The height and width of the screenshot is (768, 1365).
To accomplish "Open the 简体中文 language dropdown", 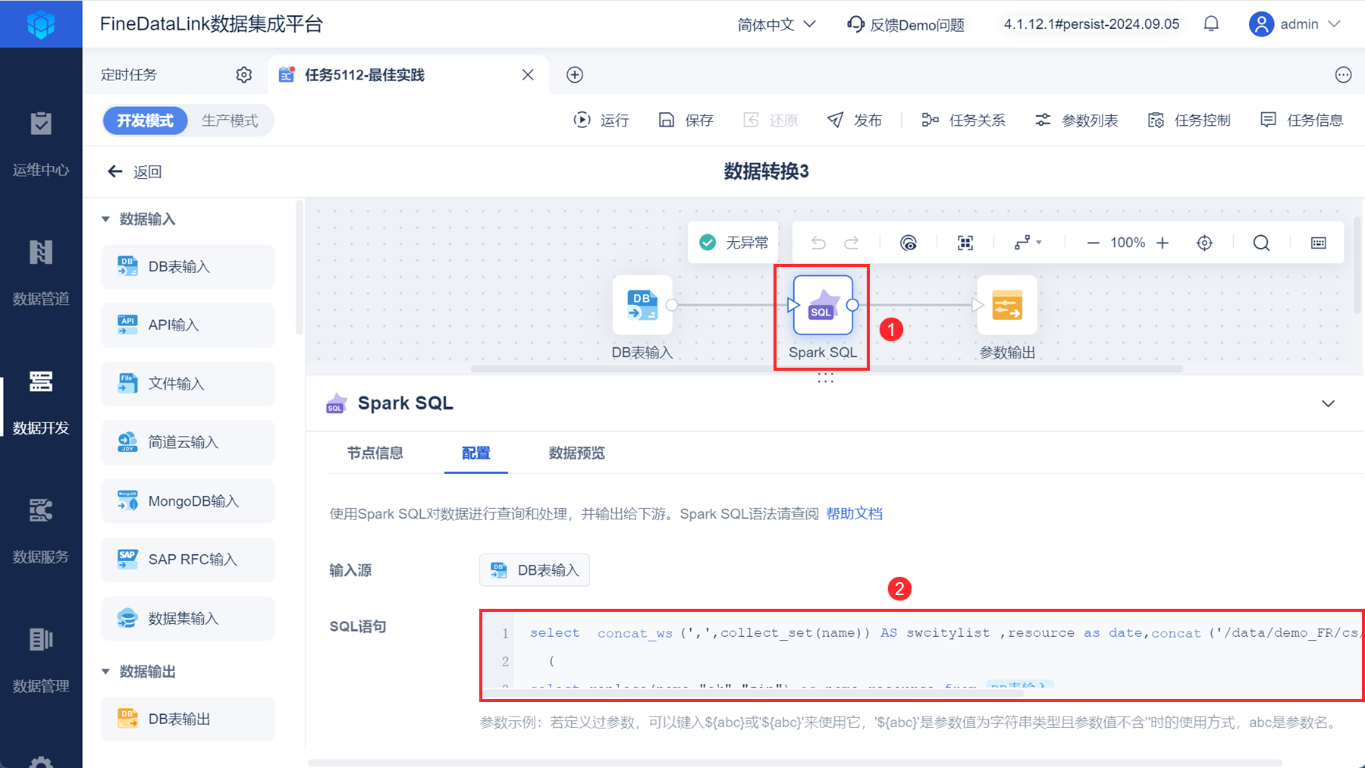I will pyautogui.click(x=777, y=24).
